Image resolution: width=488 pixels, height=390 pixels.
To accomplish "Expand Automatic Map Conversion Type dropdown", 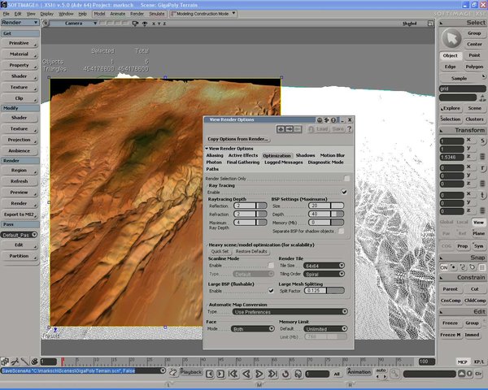I will [x=289, y=311].
